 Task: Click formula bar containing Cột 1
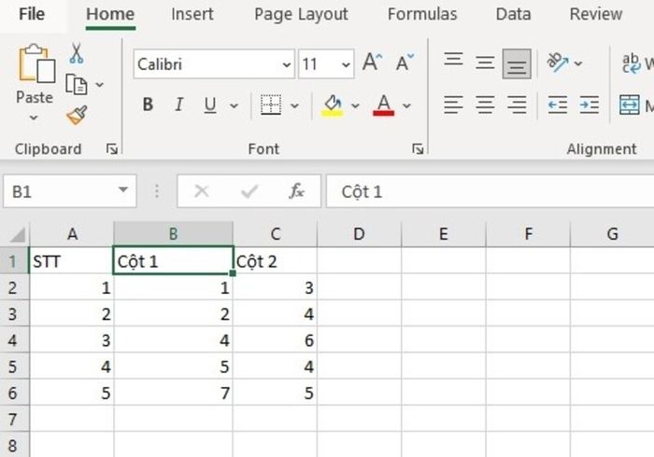(490, 191)
